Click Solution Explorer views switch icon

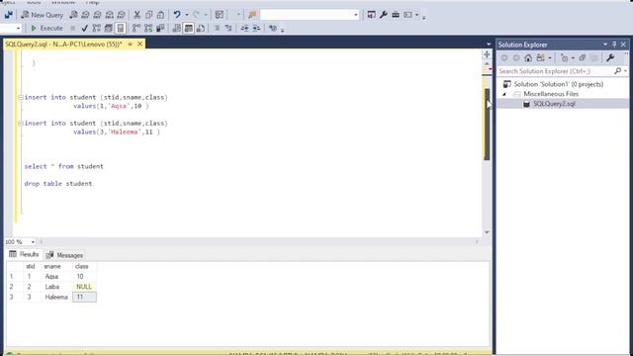point(541,58)
